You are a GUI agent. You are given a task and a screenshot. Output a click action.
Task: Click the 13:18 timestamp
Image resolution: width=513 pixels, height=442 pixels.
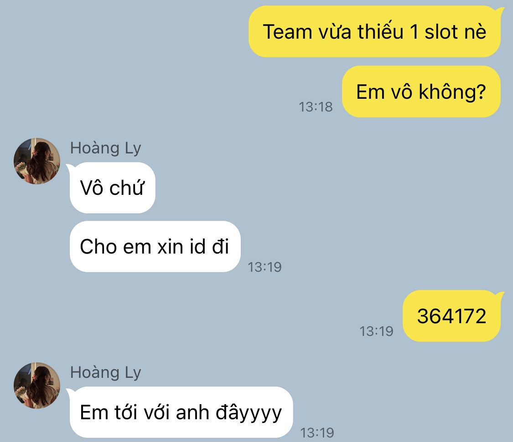[316, 107]
